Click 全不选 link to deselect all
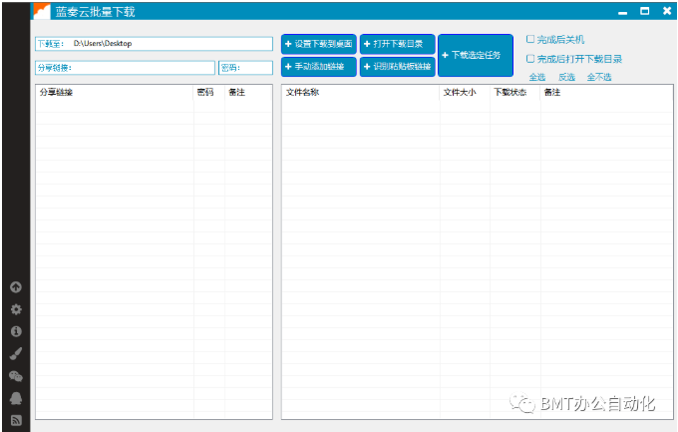The width and height of the screenshot is (678, 432). coord(599,77)
